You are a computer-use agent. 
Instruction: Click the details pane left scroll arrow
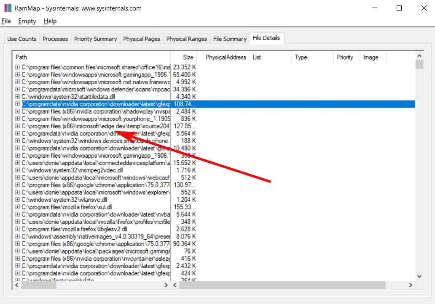coord(175,285)
